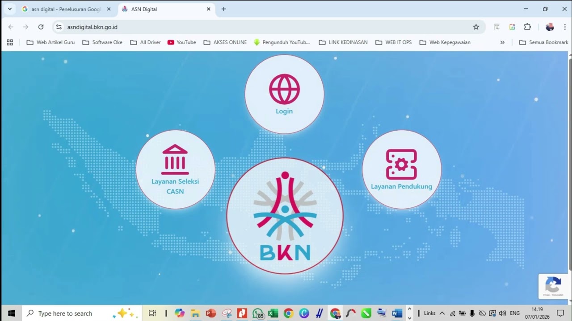The height and width of the screenshot is (321, 572).
Task: Click the taskbar search box
Action: coord(81,313)
